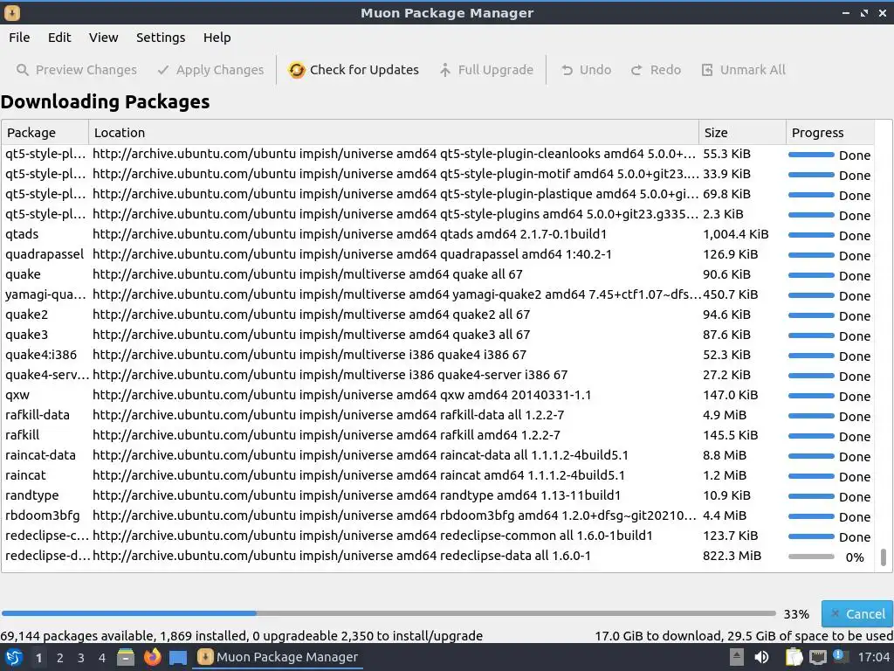Click the Full Upgrade arrow icon
The width and height of the screenshot is (894, 671).
tap(444, 70)
